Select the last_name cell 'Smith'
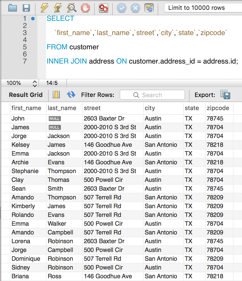The height and width of the screenshot is (281, 242). pyautogui.click(x=64, y=189)
